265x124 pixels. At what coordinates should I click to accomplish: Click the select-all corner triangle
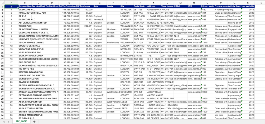(2, 3)
